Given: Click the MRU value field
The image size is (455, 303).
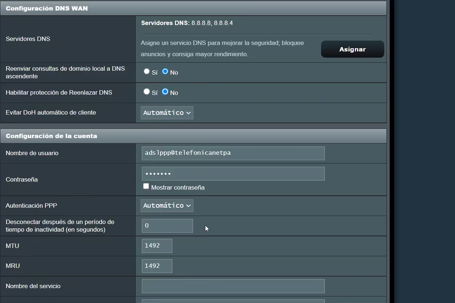Looking at the screenshot, I should [157, 266].
